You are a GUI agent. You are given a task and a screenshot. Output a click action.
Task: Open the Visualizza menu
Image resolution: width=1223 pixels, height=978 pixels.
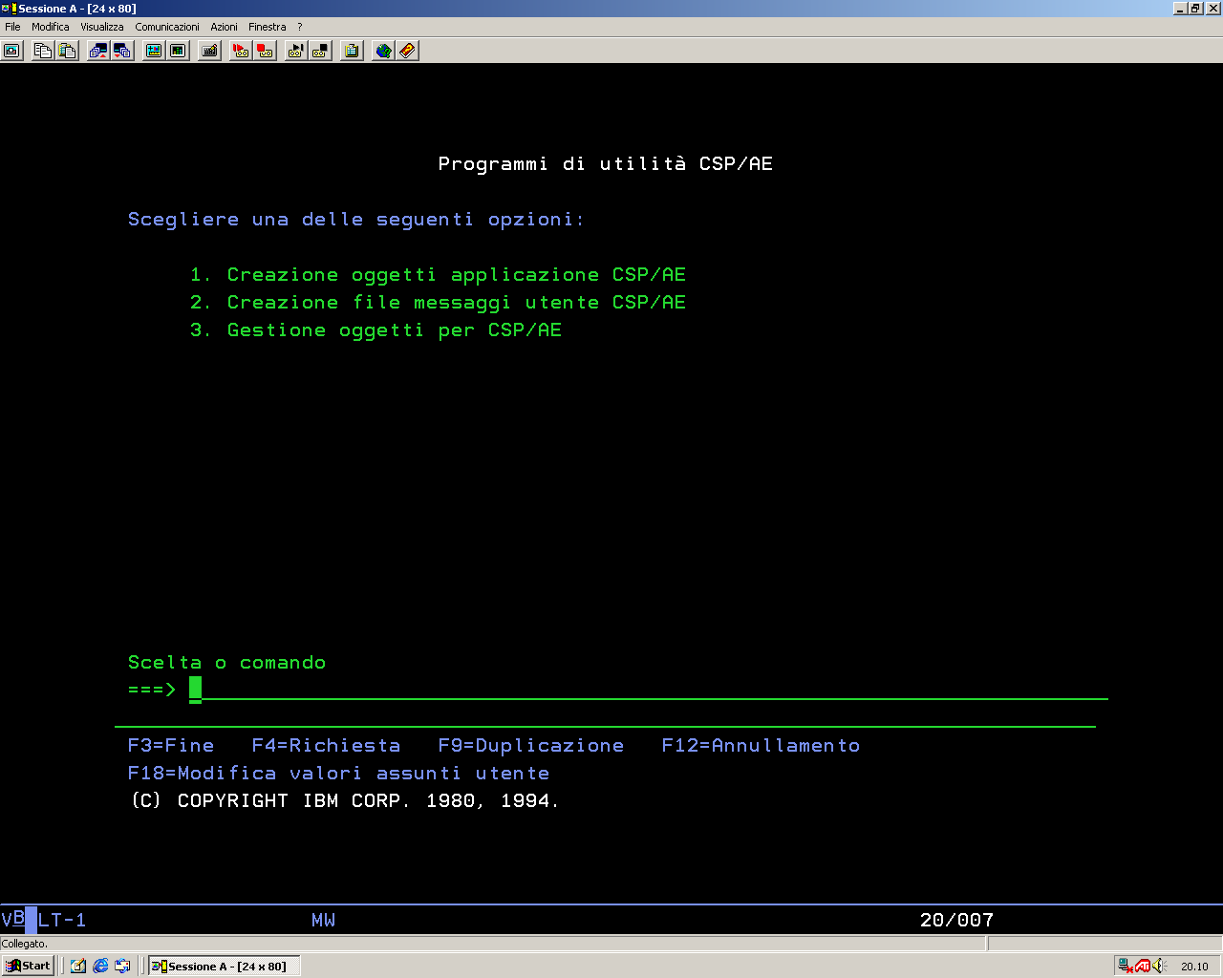(x=102, y=27)
